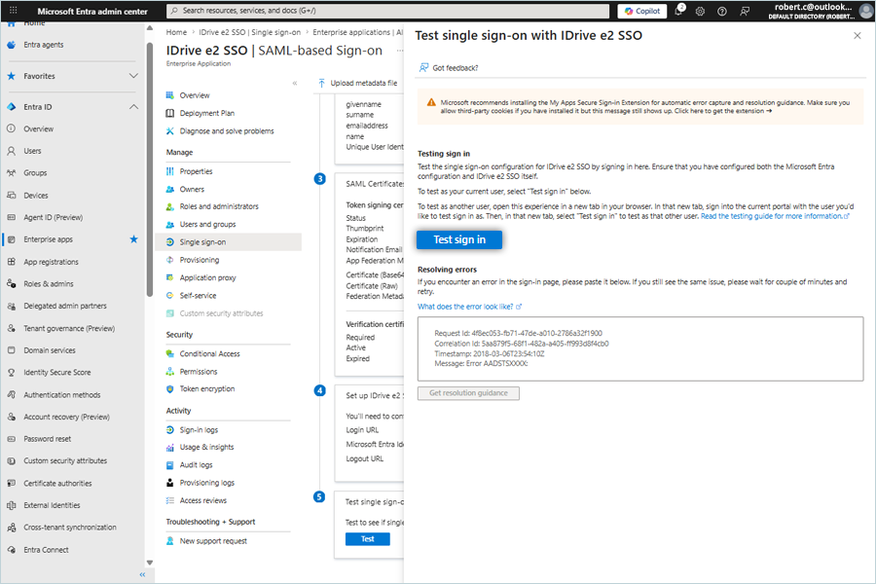The width and height of the screenshot is (876, 584).
Task: Open Deployment Plan blade
Action: (206, 114)
